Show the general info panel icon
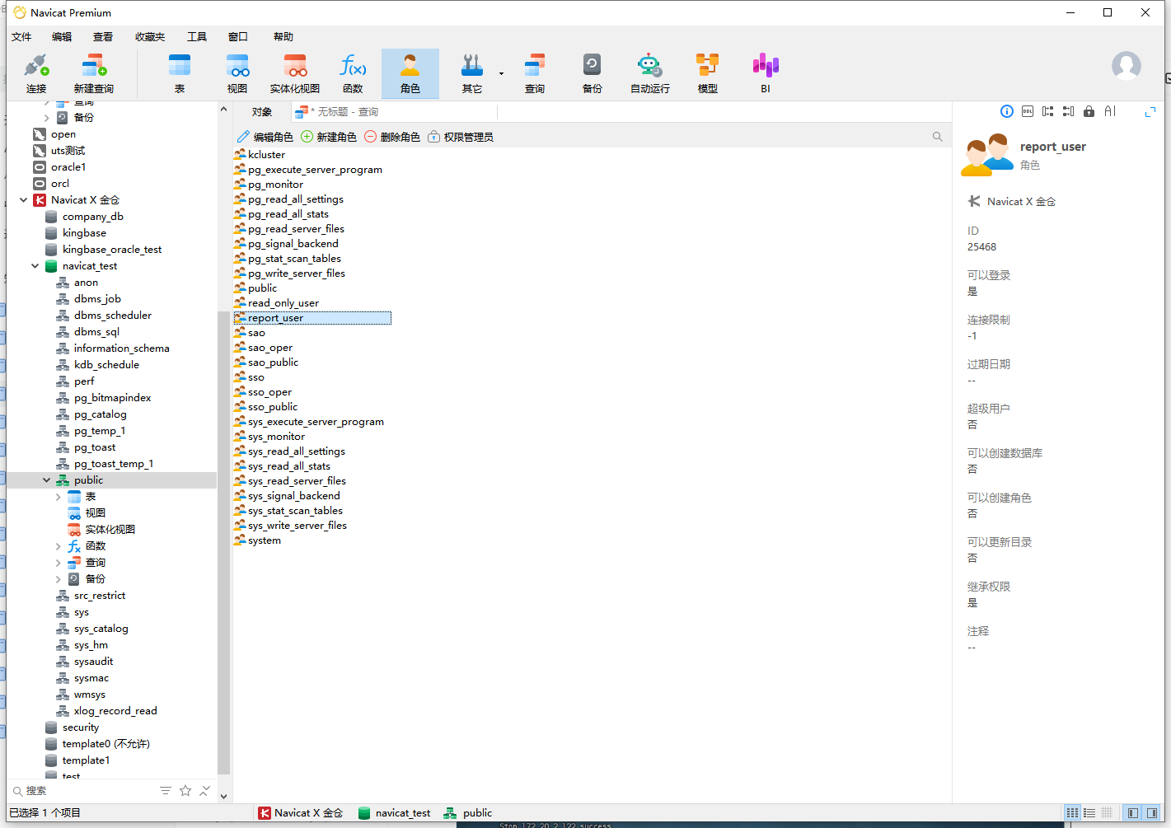 pyautogui.click(x=1007, y=111)
